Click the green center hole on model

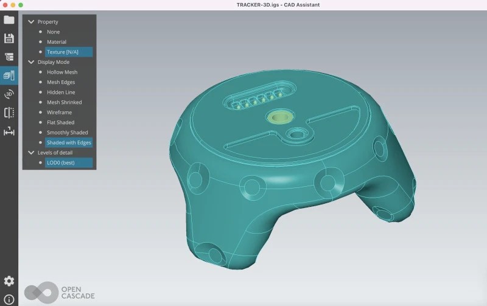[279, 117]
